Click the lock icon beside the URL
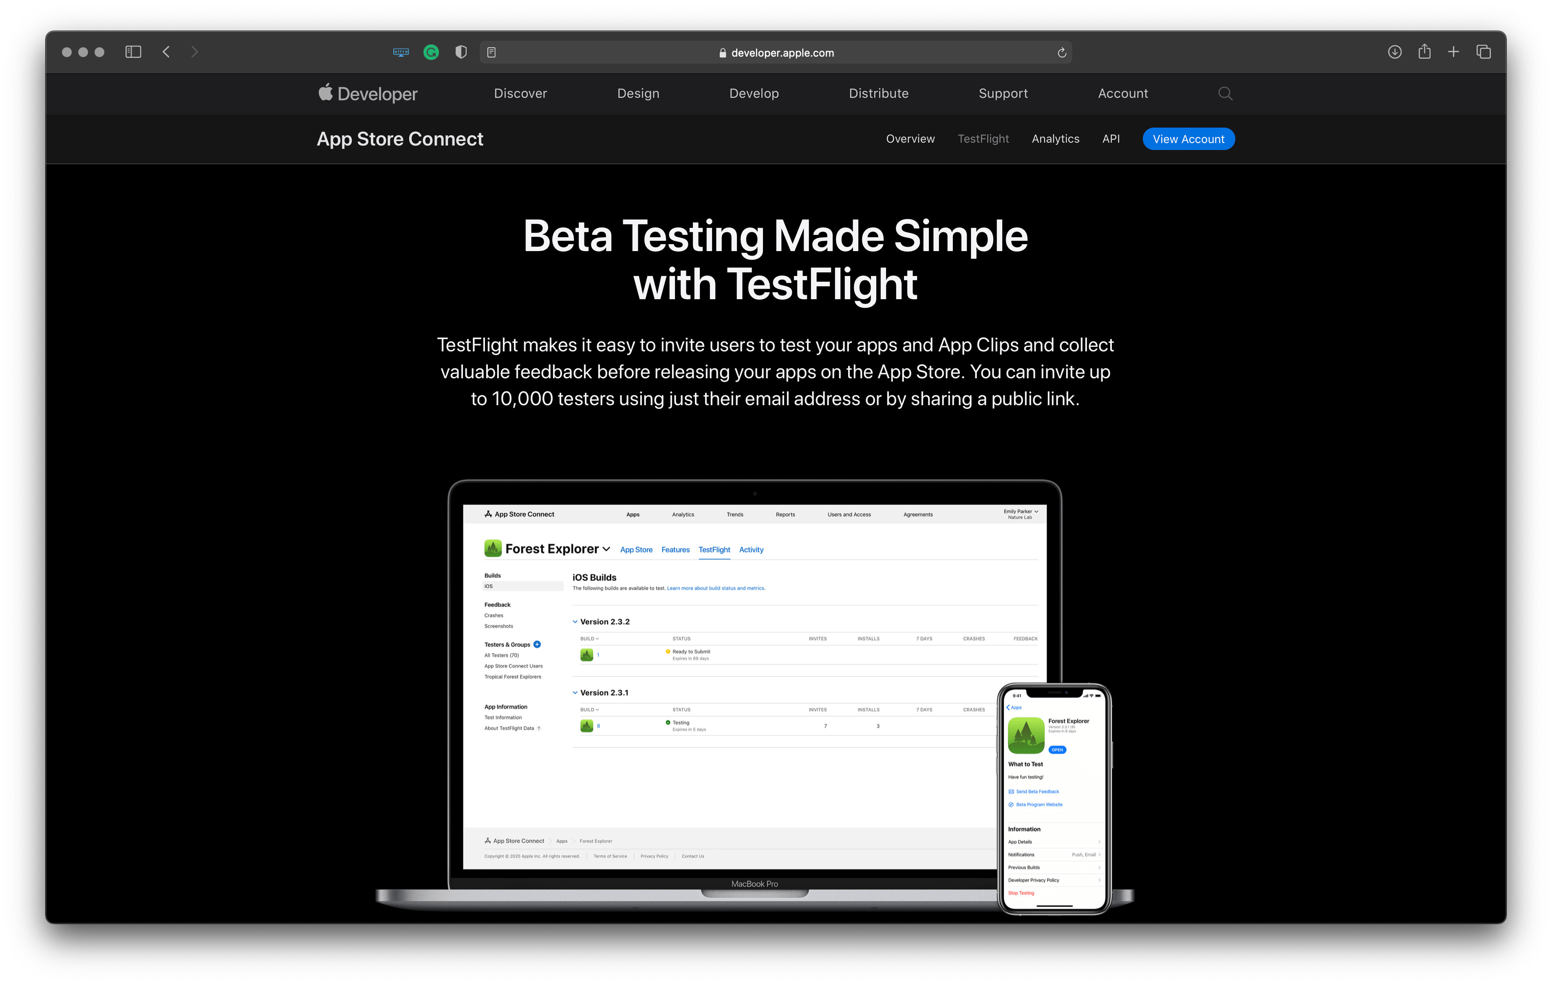This screenshot has width=1552, height=984. pyautogui.click(x=723, y=53)
